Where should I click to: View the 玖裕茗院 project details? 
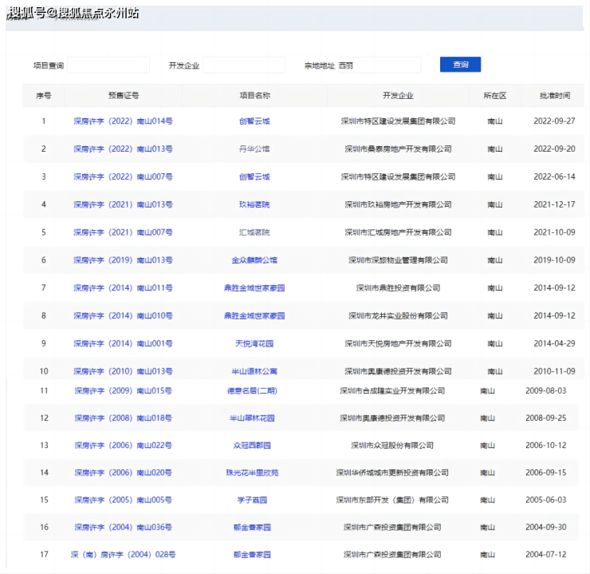(254, 205)
